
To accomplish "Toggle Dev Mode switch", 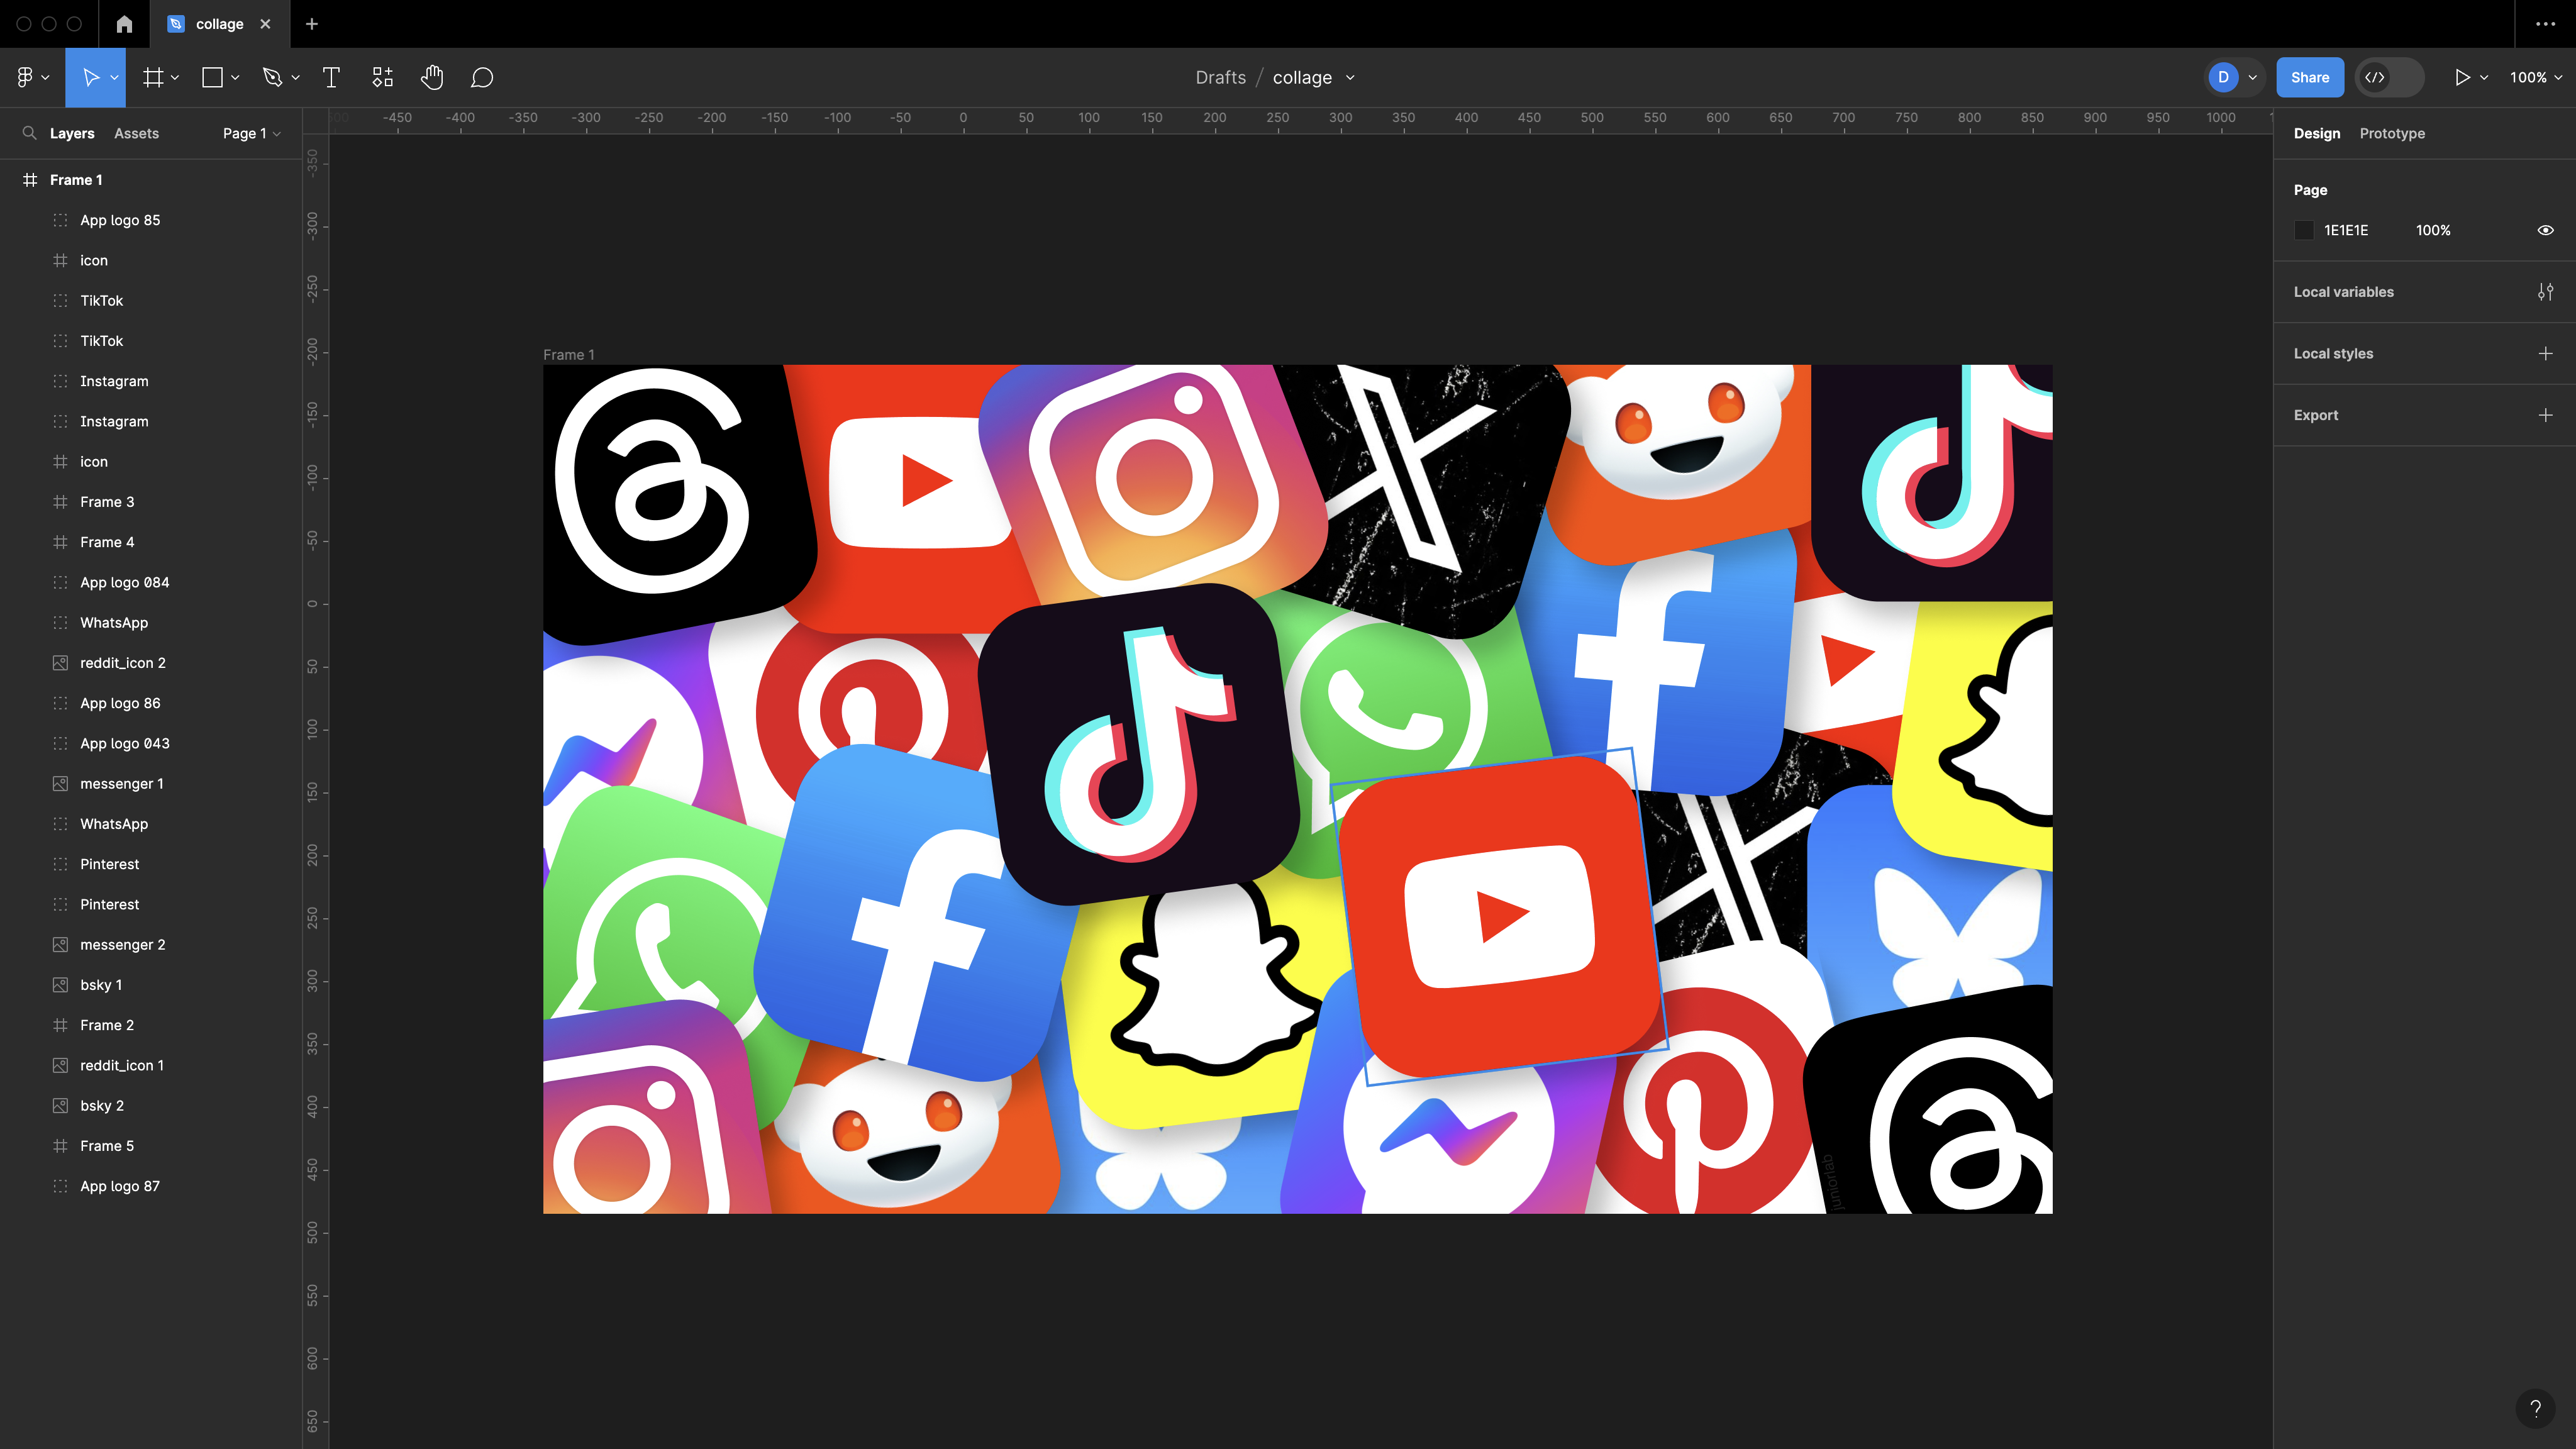I will 2389,77.
